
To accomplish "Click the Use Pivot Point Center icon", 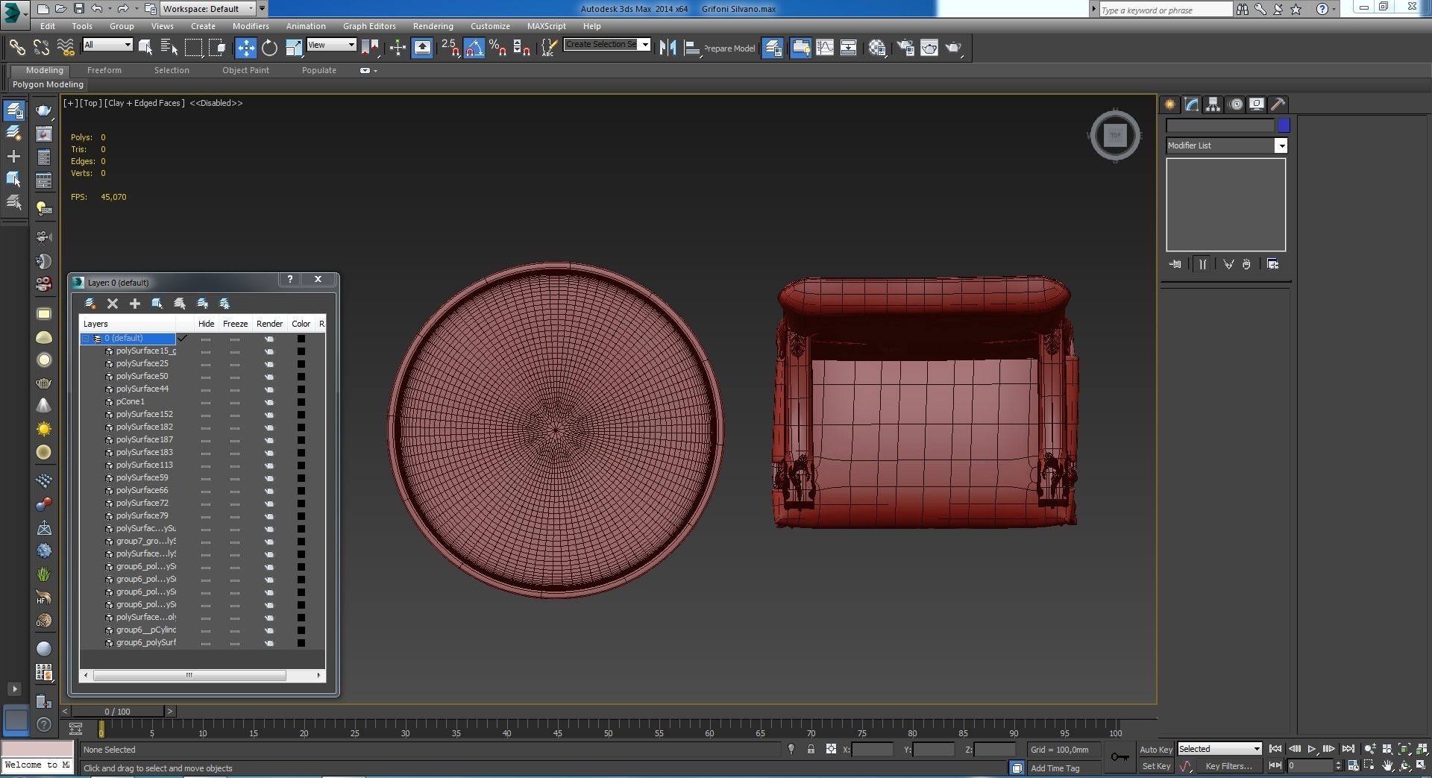I will pyautogui.click(x=370, y=48).
